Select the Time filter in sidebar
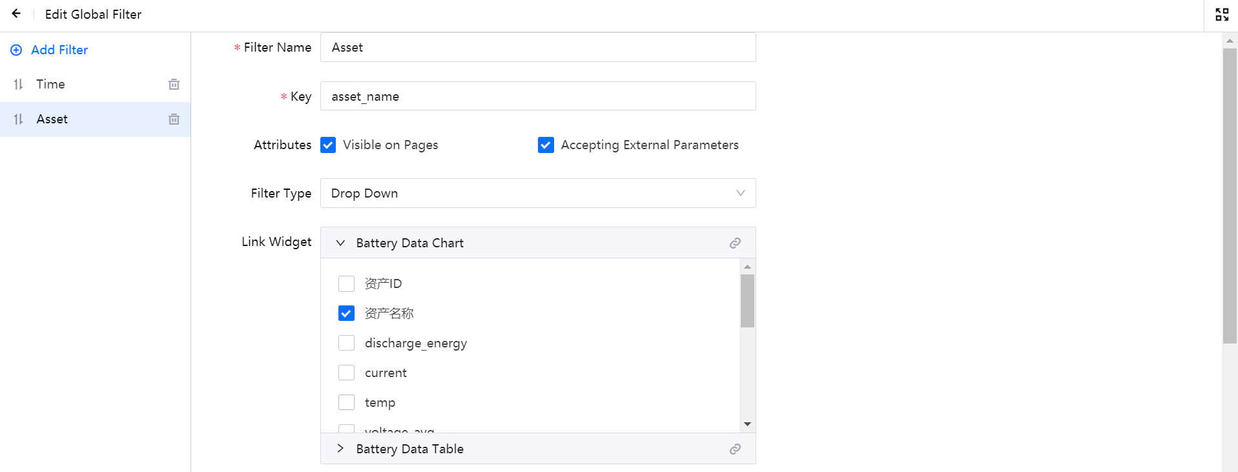1238x472 pixels. click(50, 85)
